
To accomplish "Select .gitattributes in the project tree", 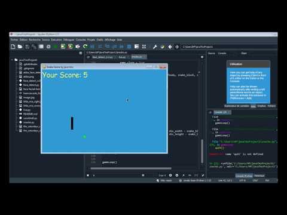I will point(30,64).
